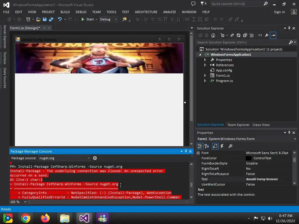
Task: Open the TOOLS menu
Action: pyautogui.click(x=111, y=12)
